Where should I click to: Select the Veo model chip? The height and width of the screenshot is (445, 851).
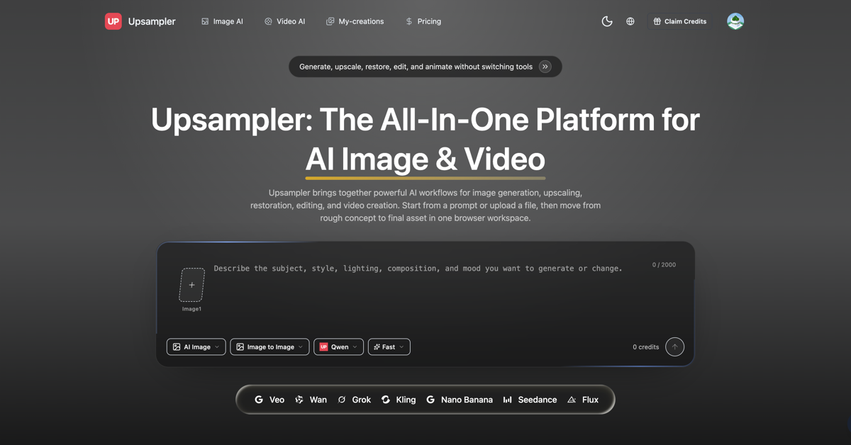pos(269,400)
